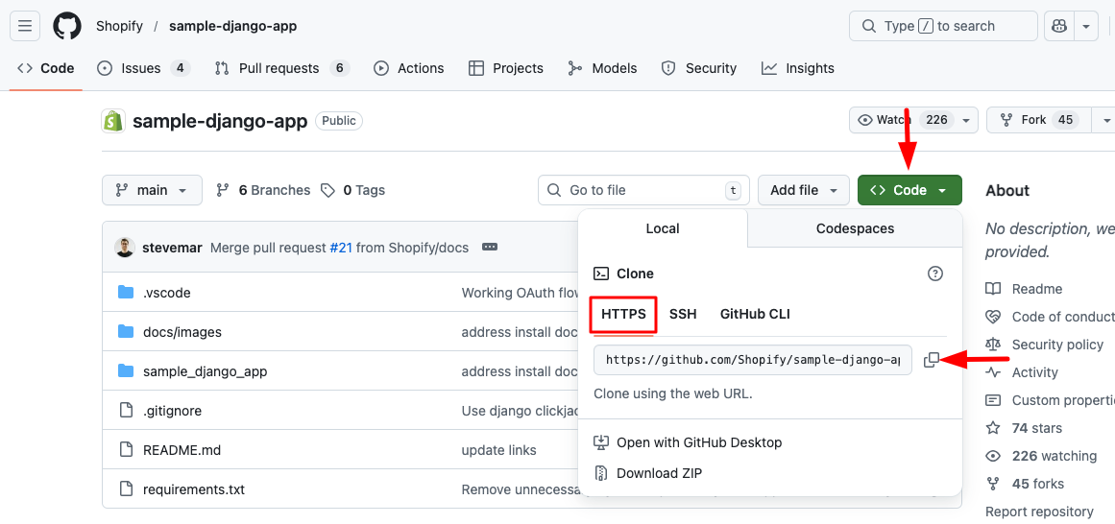Click the 'update links' commit message

pos(498,450)
